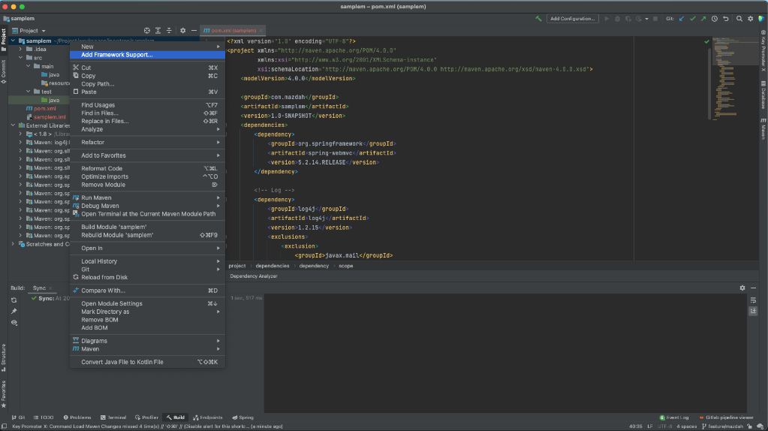
Task: Collapse the main folder node
Action: (x=28, y=65)
